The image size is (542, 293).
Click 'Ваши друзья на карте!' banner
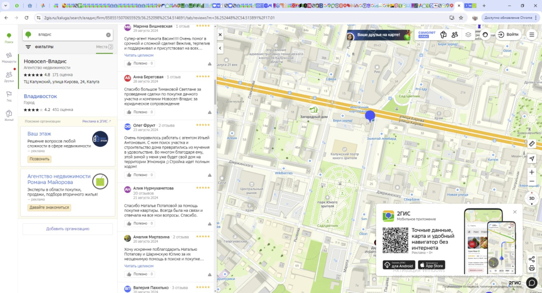[378, 35]
